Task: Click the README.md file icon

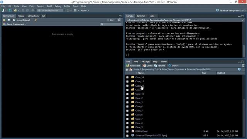Action: pos(133,131)
